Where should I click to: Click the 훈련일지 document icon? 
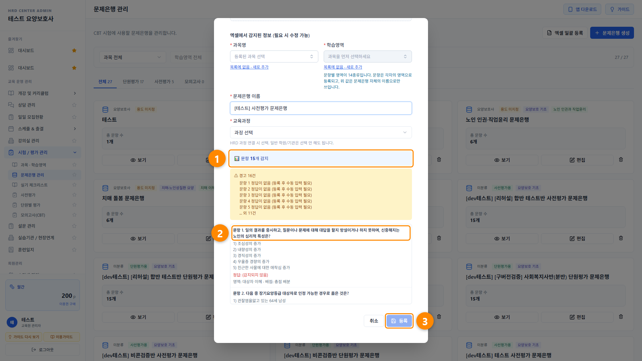[11, 250]
